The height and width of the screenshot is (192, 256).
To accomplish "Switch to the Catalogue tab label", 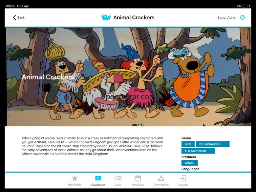I will pos(98,185).
